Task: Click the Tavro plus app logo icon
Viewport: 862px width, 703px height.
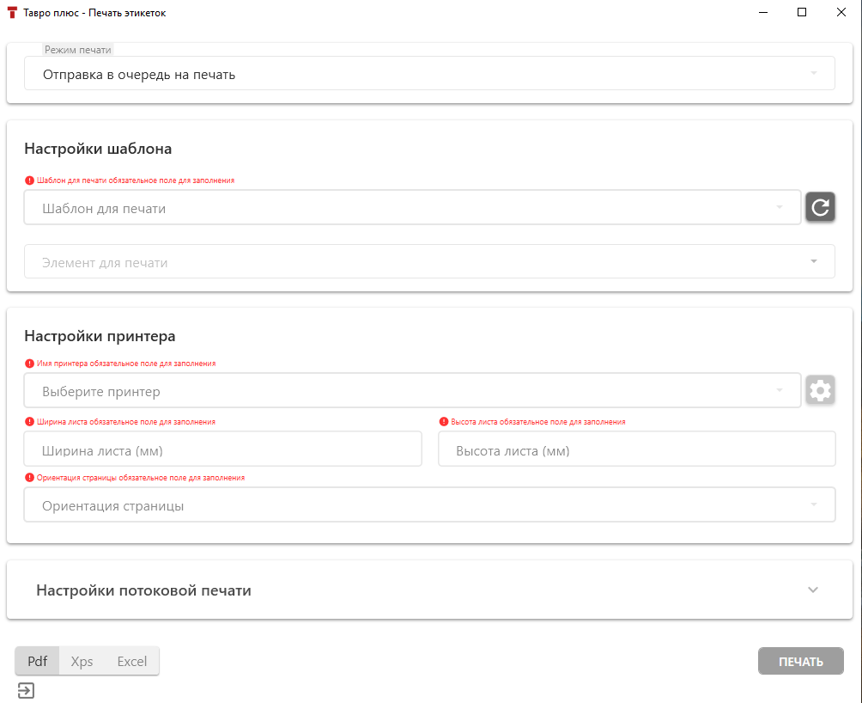Action: (12, 13)
